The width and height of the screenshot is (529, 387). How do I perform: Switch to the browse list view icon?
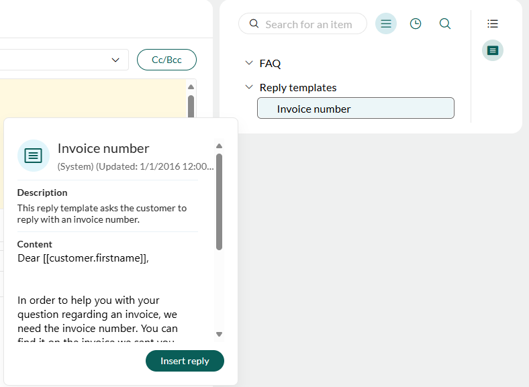coord(386,24)
